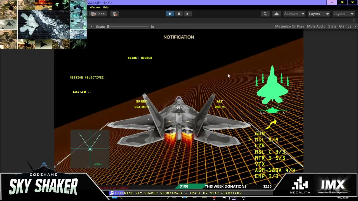Screen dimensions: 358x201
Task: Restore down the Unity editor window
Action: point(342,3)
